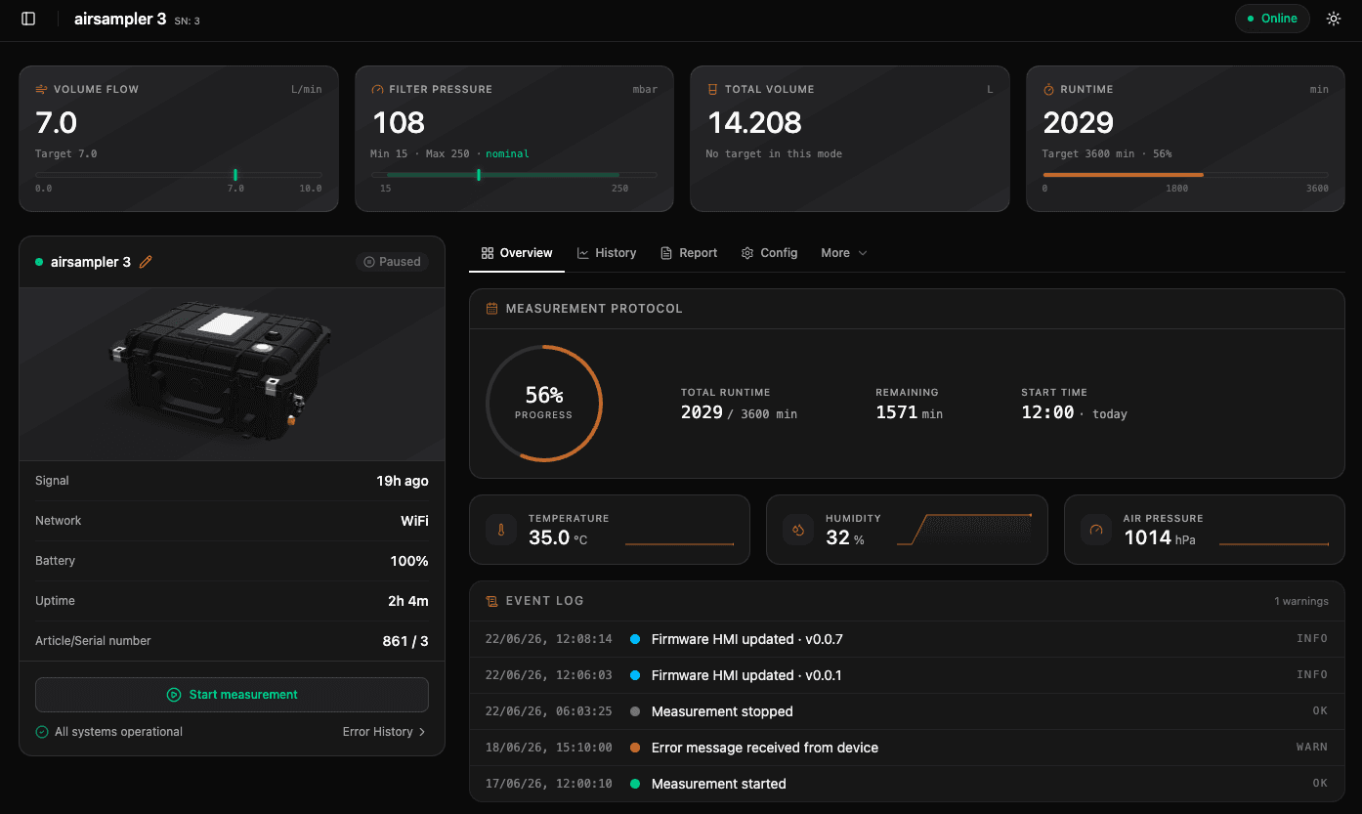Image resolution: width=1362 pixels, height=814 pixels.
Task: Click the thermometer temperature icon
Action: click(501, 530)
